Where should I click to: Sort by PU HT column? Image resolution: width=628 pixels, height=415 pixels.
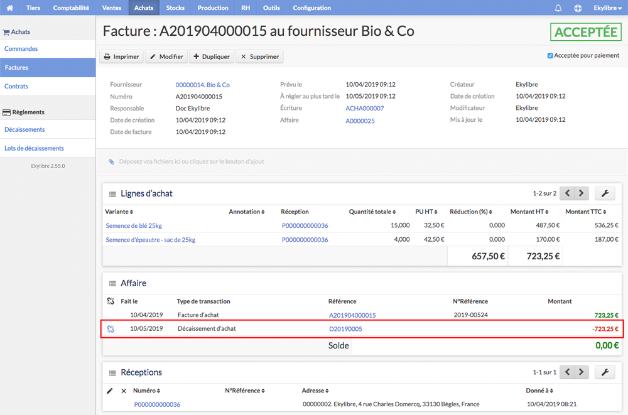(x=426, y=212)
